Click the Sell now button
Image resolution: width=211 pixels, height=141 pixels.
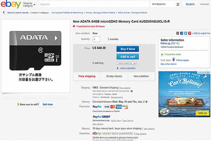[48, 104]
